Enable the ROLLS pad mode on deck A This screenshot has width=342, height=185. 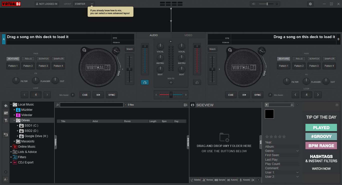(28, 59)
